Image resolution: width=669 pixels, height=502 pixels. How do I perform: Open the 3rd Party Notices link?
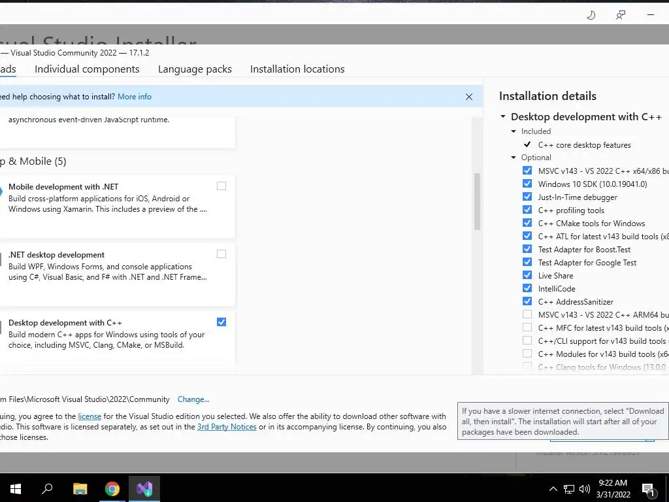(x=227, y=427)
